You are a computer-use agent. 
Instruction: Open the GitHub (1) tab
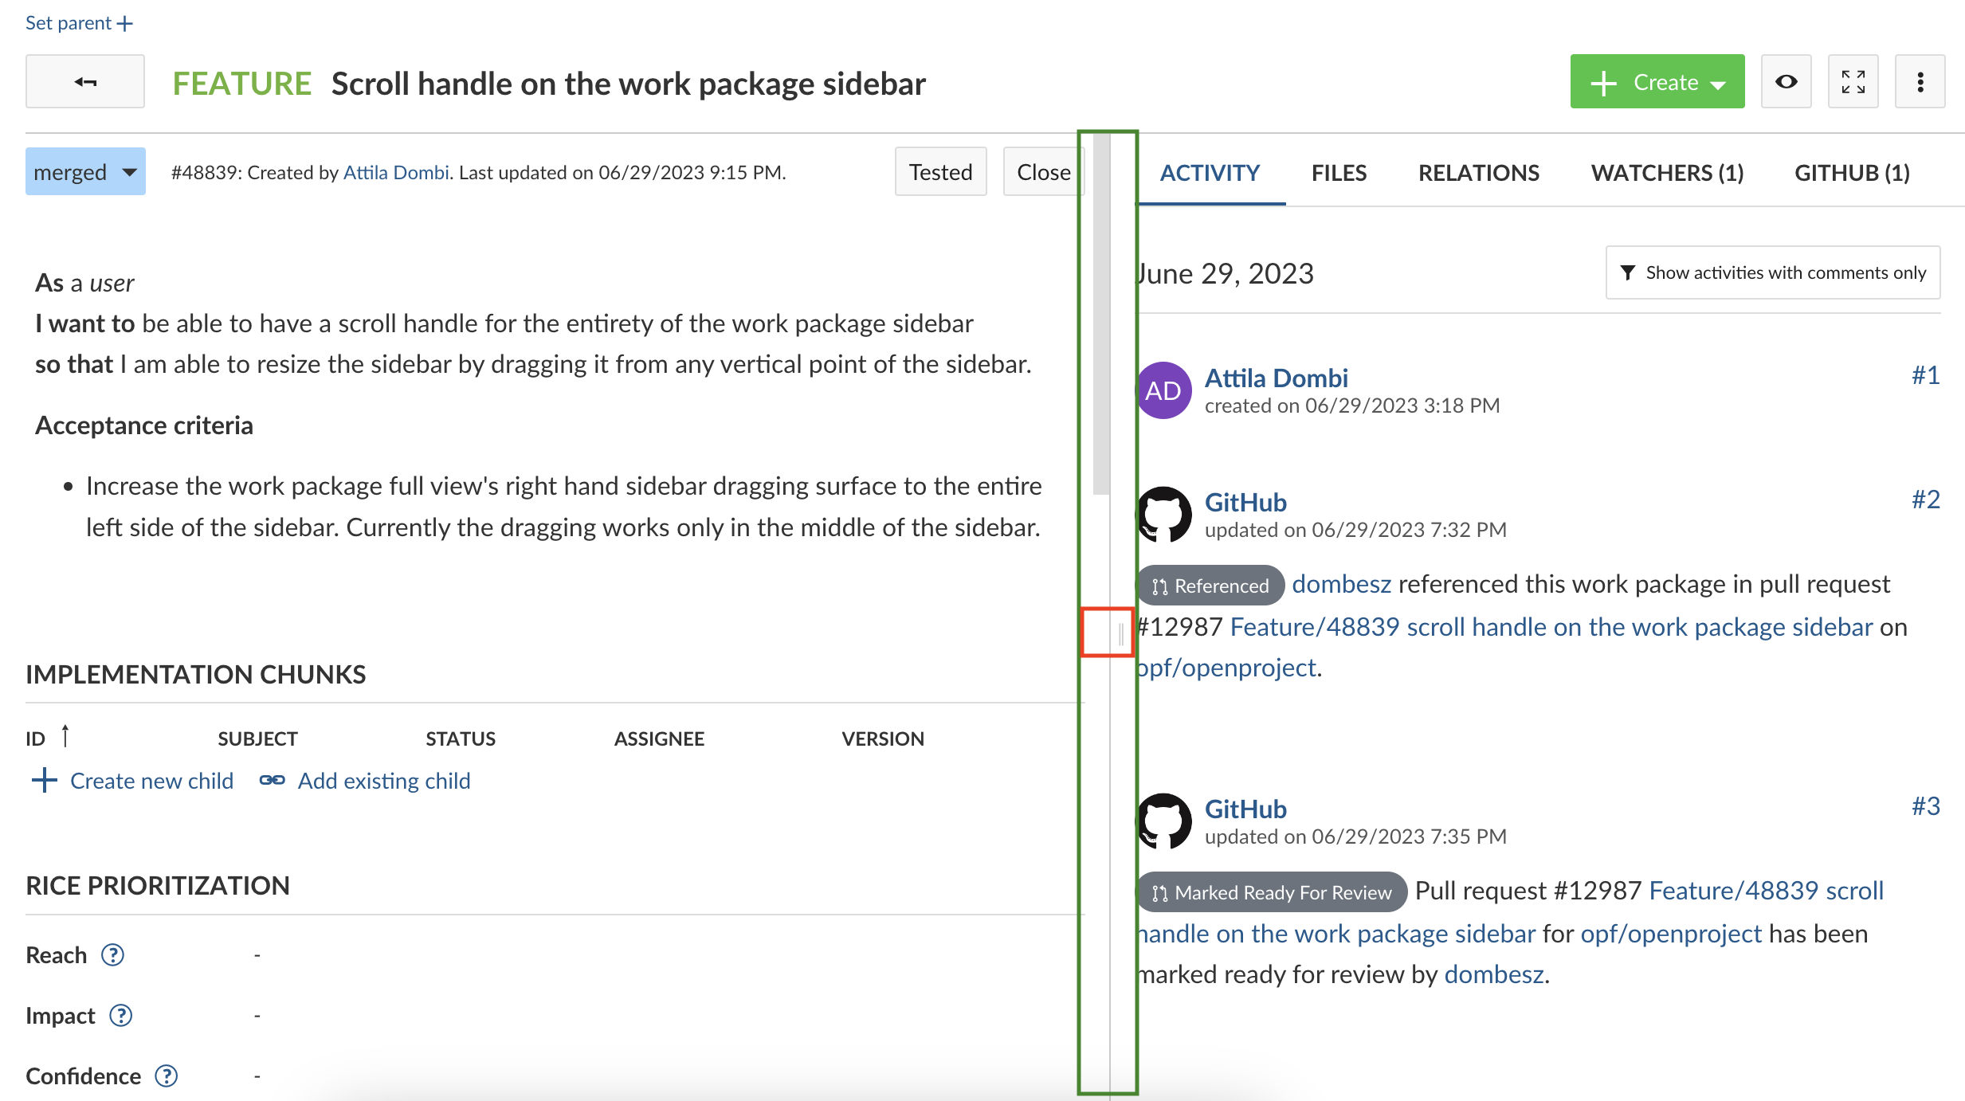[x=1851, y=172]
